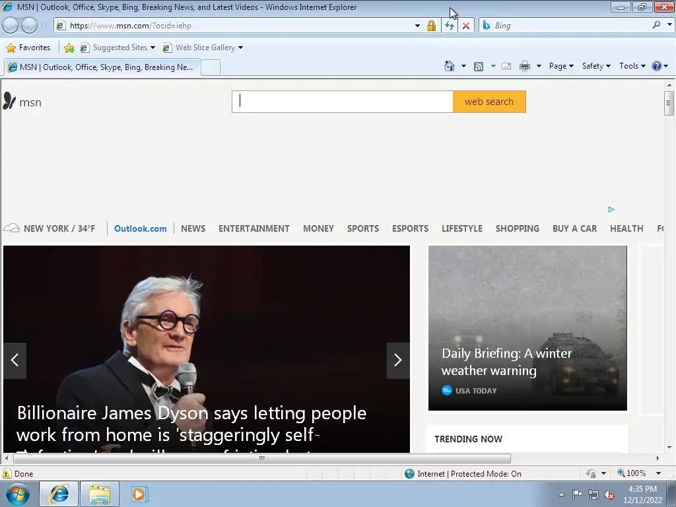Open the SPORTS link

click(363, 228)
